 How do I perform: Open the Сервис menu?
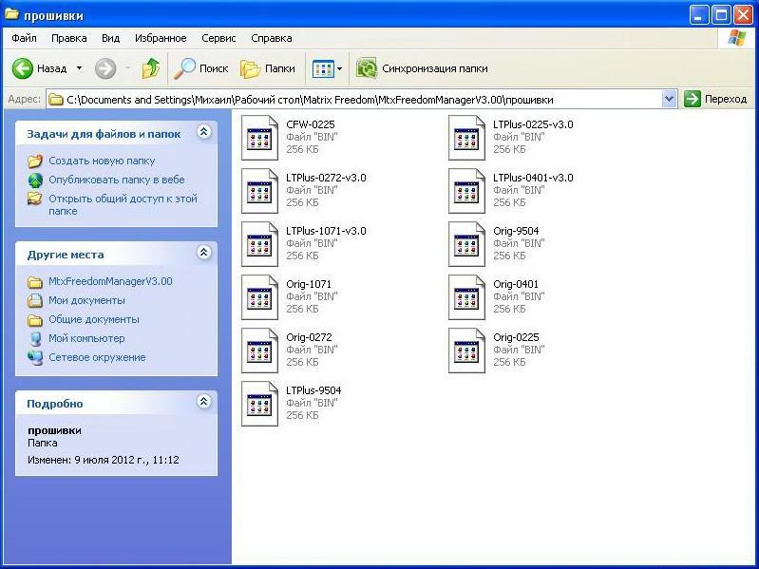[x=218, y=38]
